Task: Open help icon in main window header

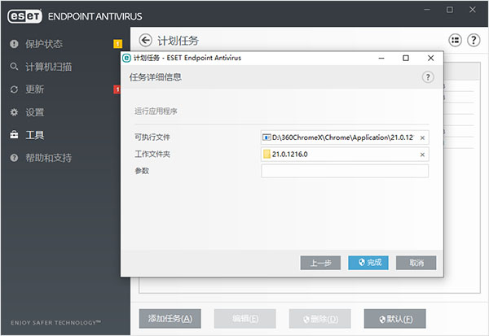Action: click(474, 40)
